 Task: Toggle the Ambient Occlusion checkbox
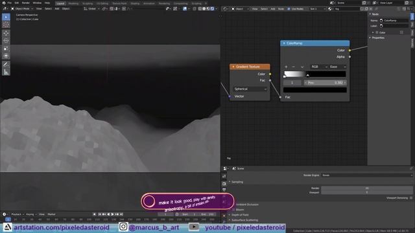point(233,205)
